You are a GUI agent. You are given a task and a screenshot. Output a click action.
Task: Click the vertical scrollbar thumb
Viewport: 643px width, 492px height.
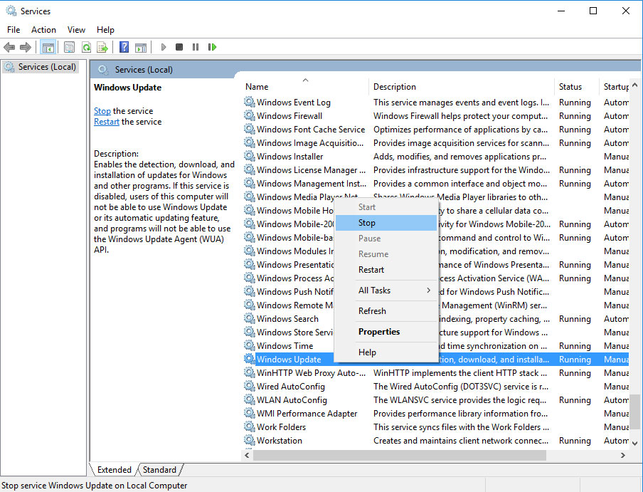[634, 412]
